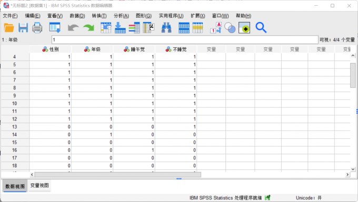This screenshot has height=202, width=358.
Task: Open Find with the binoculars icon
Action: (166, 28)
